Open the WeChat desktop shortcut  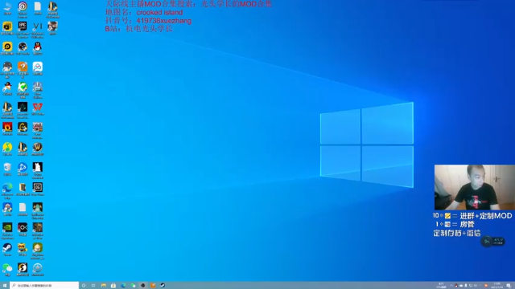point(7,269)
